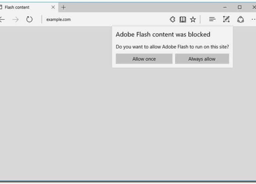Viewport: 256px width, 184px height.
Task: Add page to favorites with the star icon
Action: click(193, 20)
